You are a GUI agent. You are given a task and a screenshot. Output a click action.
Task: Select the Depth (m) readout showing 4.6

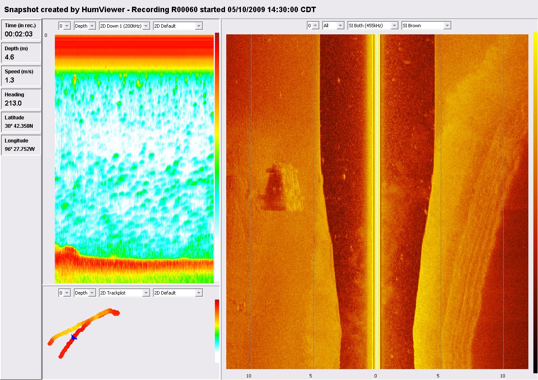coord(21,53)
